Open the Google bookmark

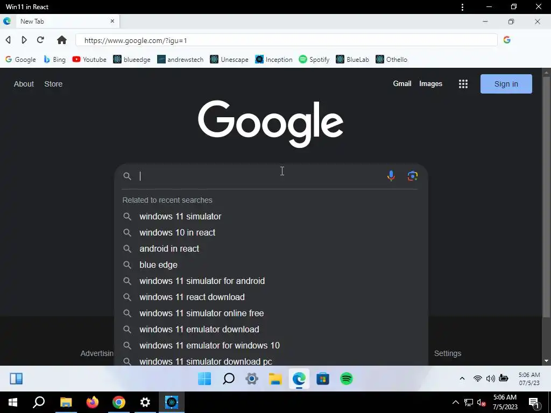[x=20, y=59]
